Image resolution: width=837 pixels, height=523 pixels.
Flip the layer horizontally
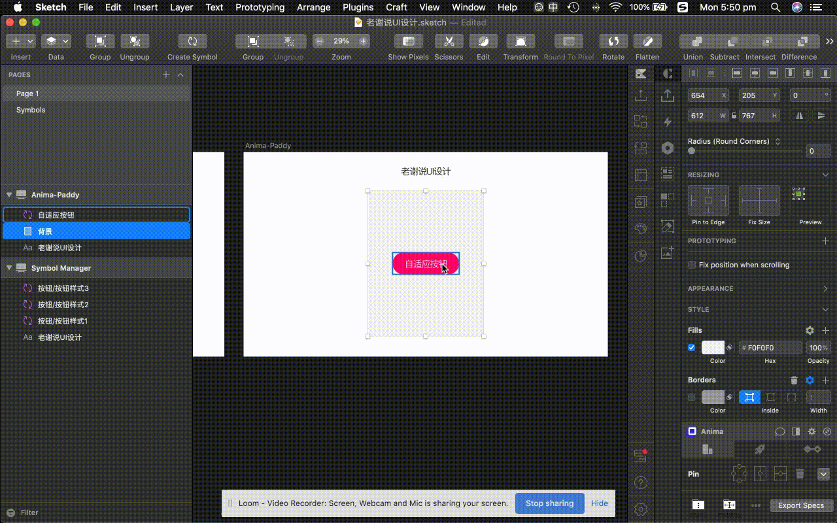799,116
